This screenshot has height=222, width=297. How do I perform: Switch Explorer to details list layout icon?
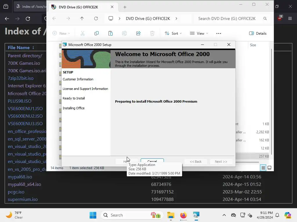pyautogui.click(x=263, y=168)
